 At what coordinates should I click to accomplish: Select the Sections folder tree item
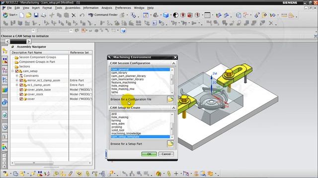pyautogui.click(x=24, y=66)
